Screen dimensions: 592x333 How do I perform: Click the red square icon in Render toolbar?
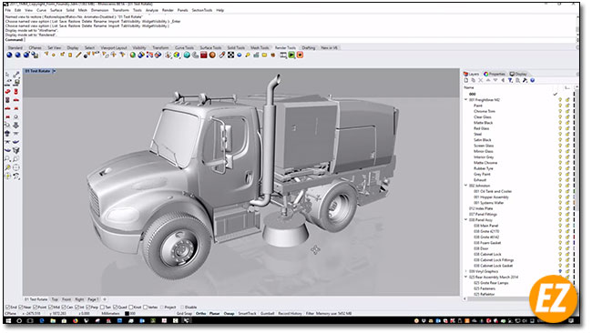[204, 55]
